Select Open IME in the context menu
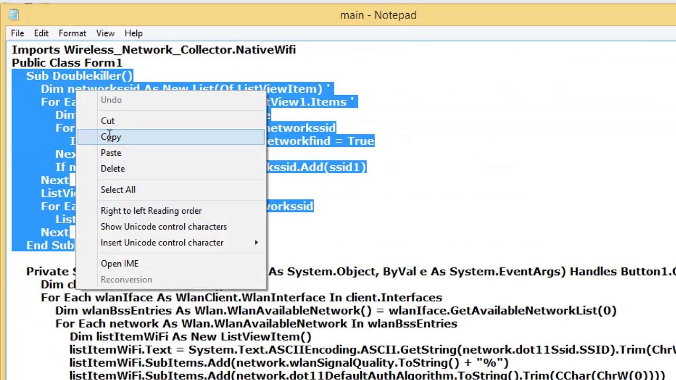676x380 pixels. [171, 263]
